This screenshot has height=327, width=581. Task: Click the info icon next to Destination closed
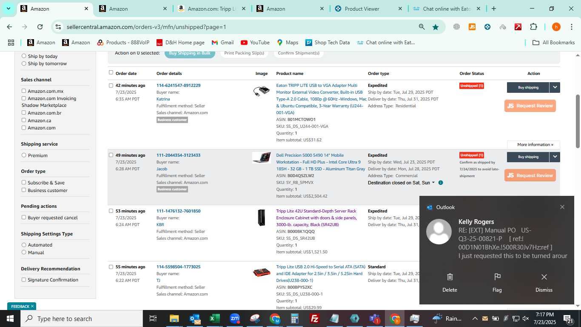tap(441, 183)
